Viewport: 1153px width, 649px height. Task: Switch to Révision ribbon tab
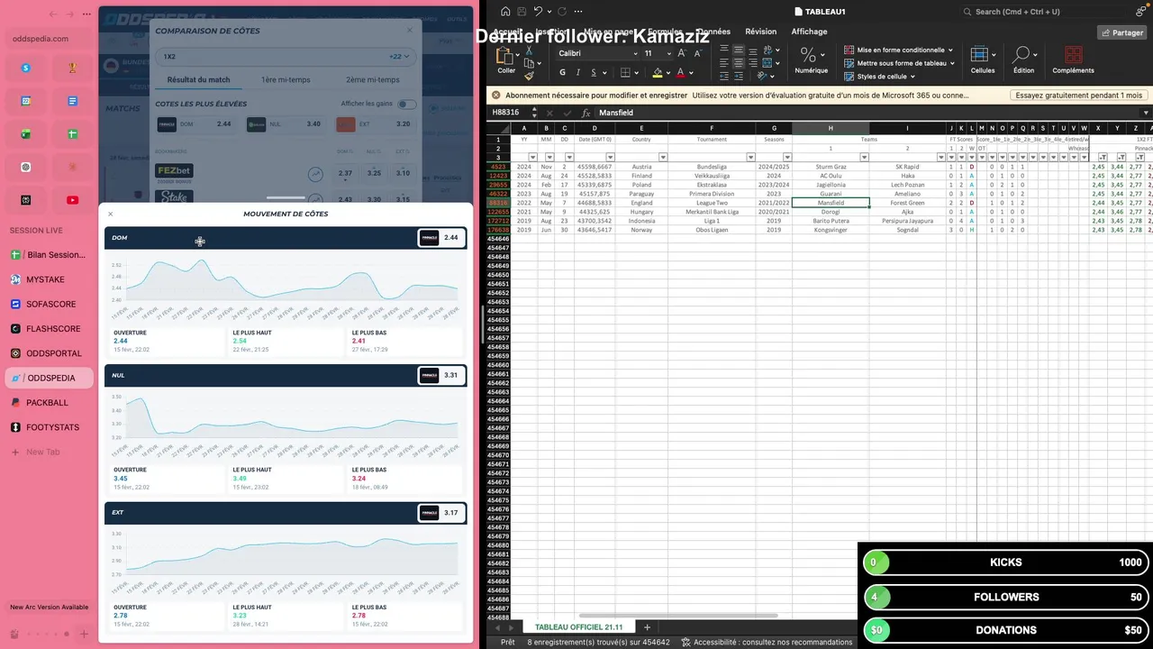click(x=760, y=32)
